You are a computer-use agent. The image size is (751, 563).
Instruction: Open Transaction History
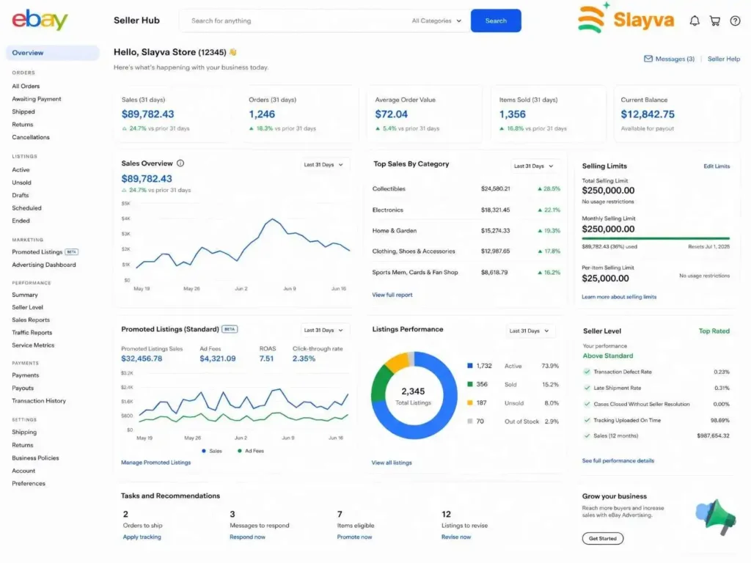[39, 401]
